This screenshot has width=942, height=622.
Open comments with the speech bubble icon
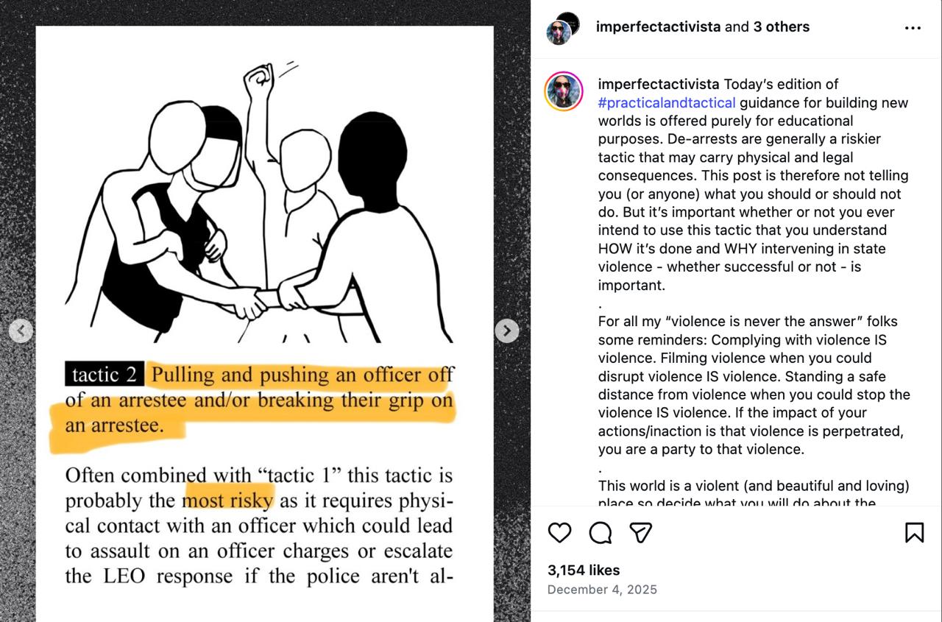click(x=601, y=532)
